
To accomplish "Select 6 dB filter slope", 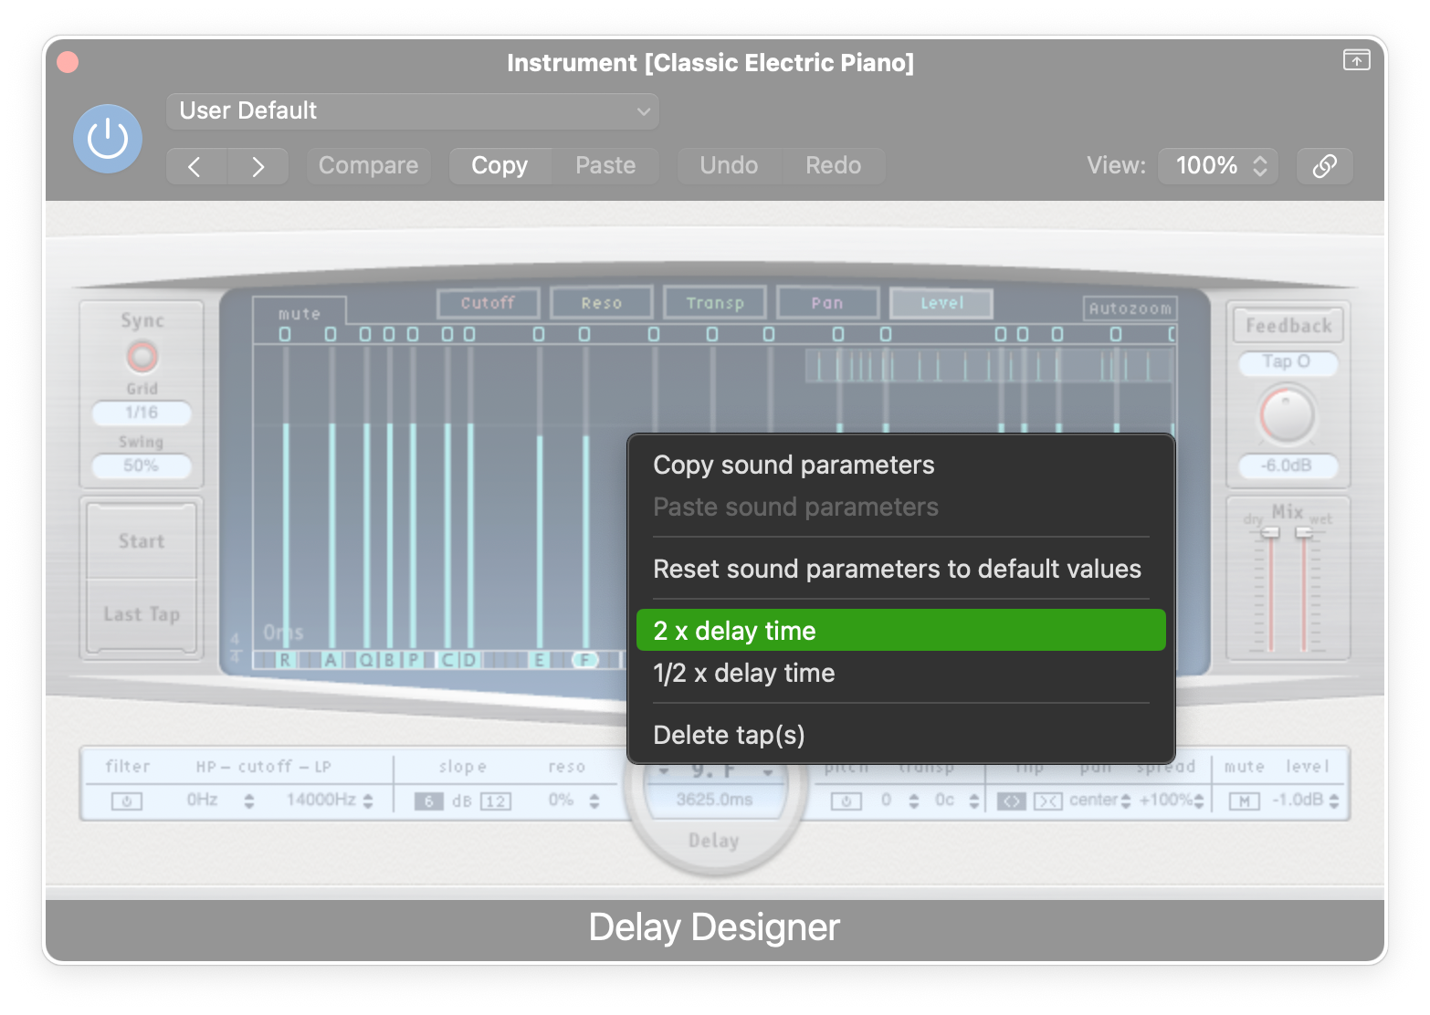I will tap(428, 801).
